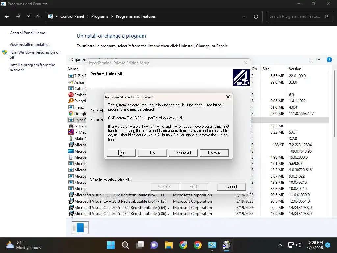Image resolution: width=337 pixels, height=253 pixels.
Task: Open the Windows Start menu
Action: coord(111,245)
